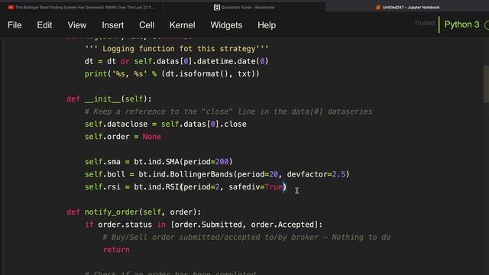489x275 pixels.
Task: Click on 'self.order = None' line
Action: tap(123, 137)
